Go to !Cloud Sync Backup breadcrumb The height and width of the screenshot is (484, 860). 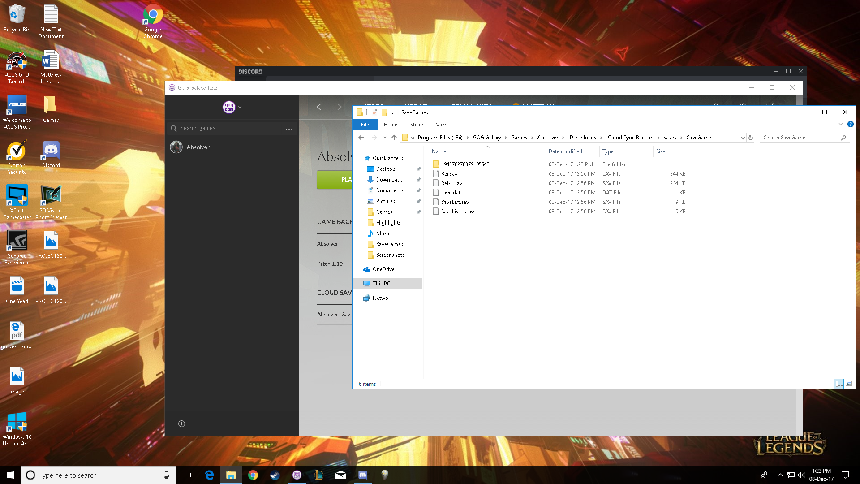click(x=629, y=138)
